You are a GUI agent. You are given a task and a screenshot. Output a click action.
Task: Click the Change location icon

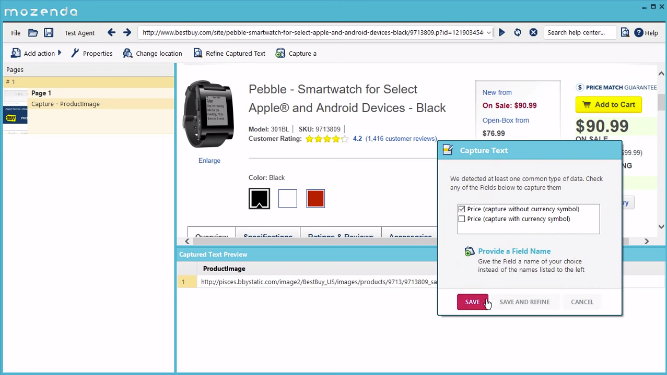coord(127,53)
